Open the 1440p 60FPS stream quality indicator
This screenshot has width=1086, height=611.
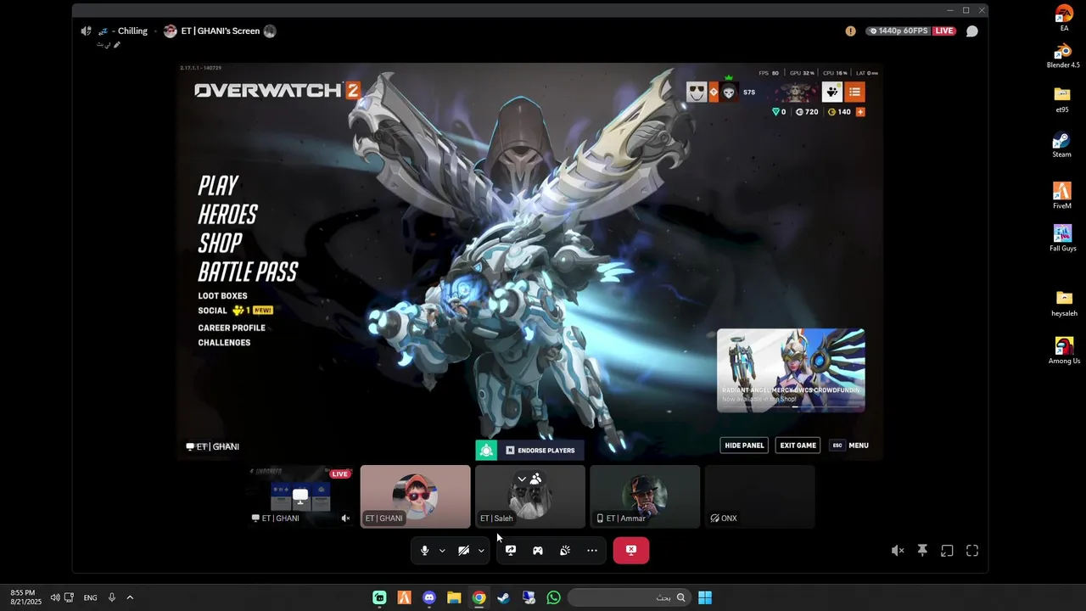point(898,31)
